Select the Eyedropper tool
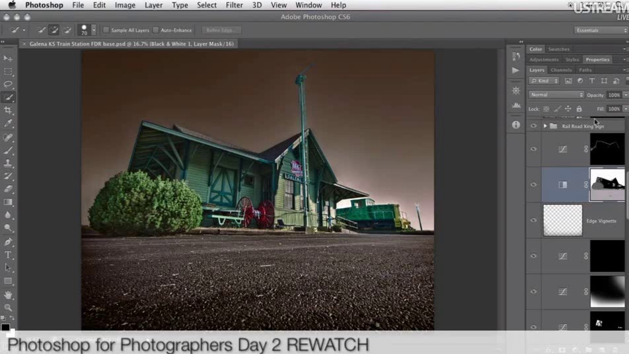The image size is (629, 354). point(8,124)
